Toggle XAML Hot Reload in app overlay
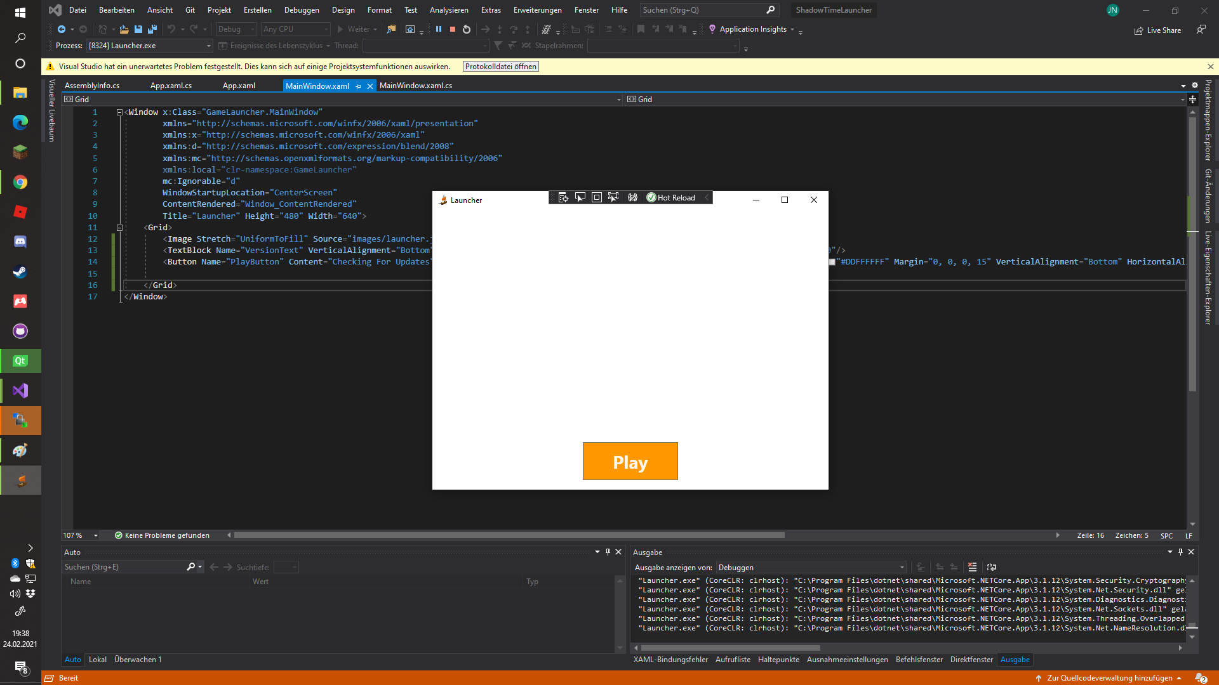The width and height of the screenshot is (1219, 685). tap(671, 197)
